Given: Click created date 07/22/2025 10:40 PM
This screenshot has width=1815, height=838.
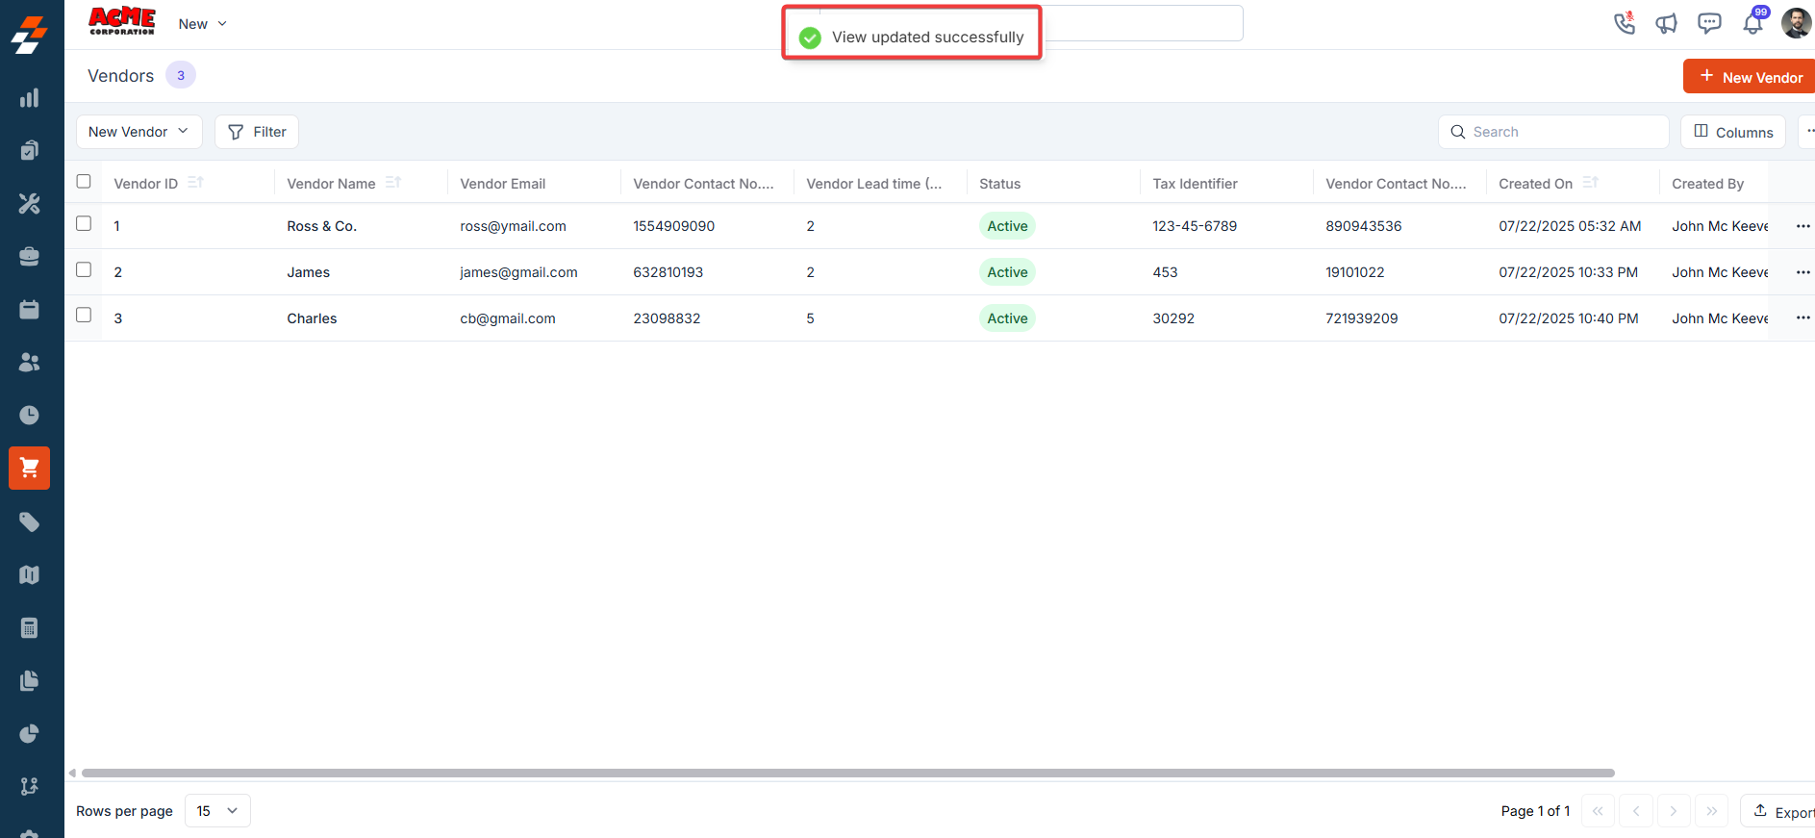Looking at the screenshot, I should (x=1569, y=318).
